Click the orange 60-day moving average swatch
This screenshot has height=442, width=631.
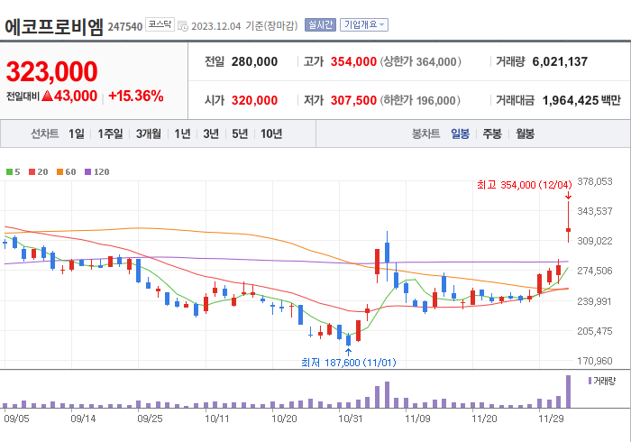[60, 172]
